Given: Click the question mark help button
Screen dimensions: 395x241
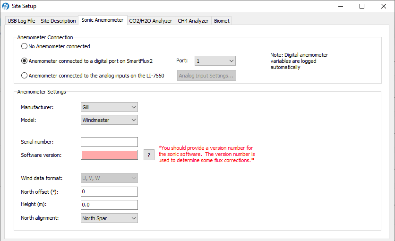Looking at the screenshot, I should 149,155.
